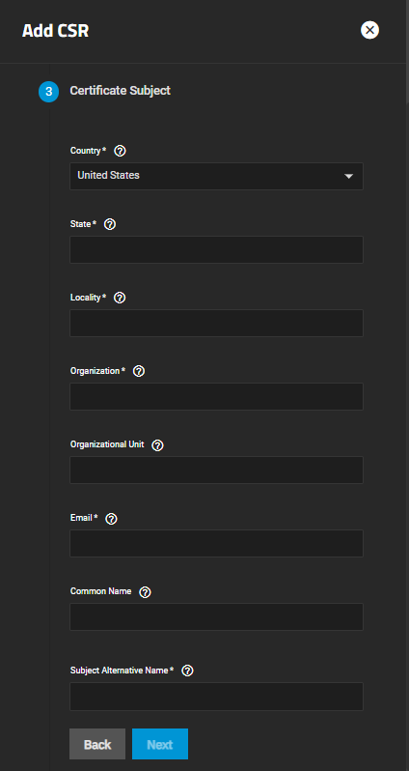Click the Country dropdown arrow
The image size is (409, 771).
point(348,176)
